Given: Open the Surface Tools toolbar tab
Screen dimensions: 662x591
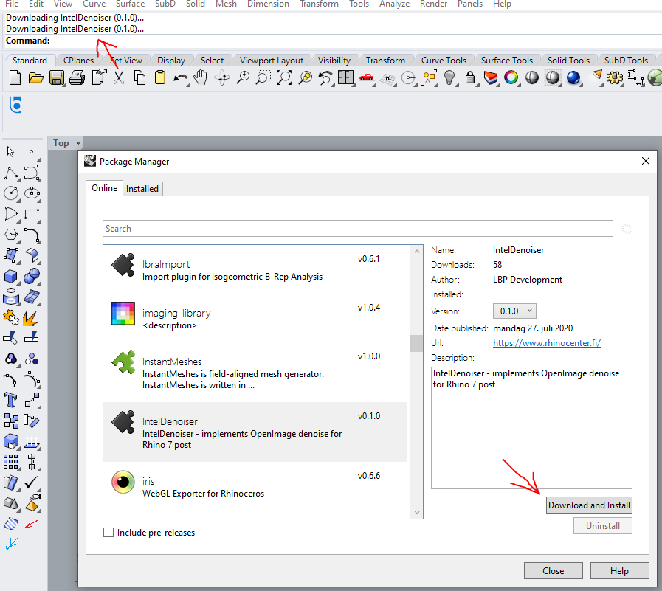Looking at the screenshot, I should point(506,61).
